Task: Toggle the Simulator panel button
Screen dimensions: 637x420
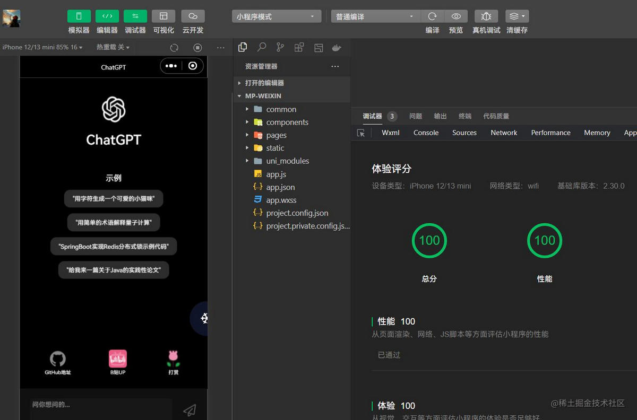Action: pos(79,16)
